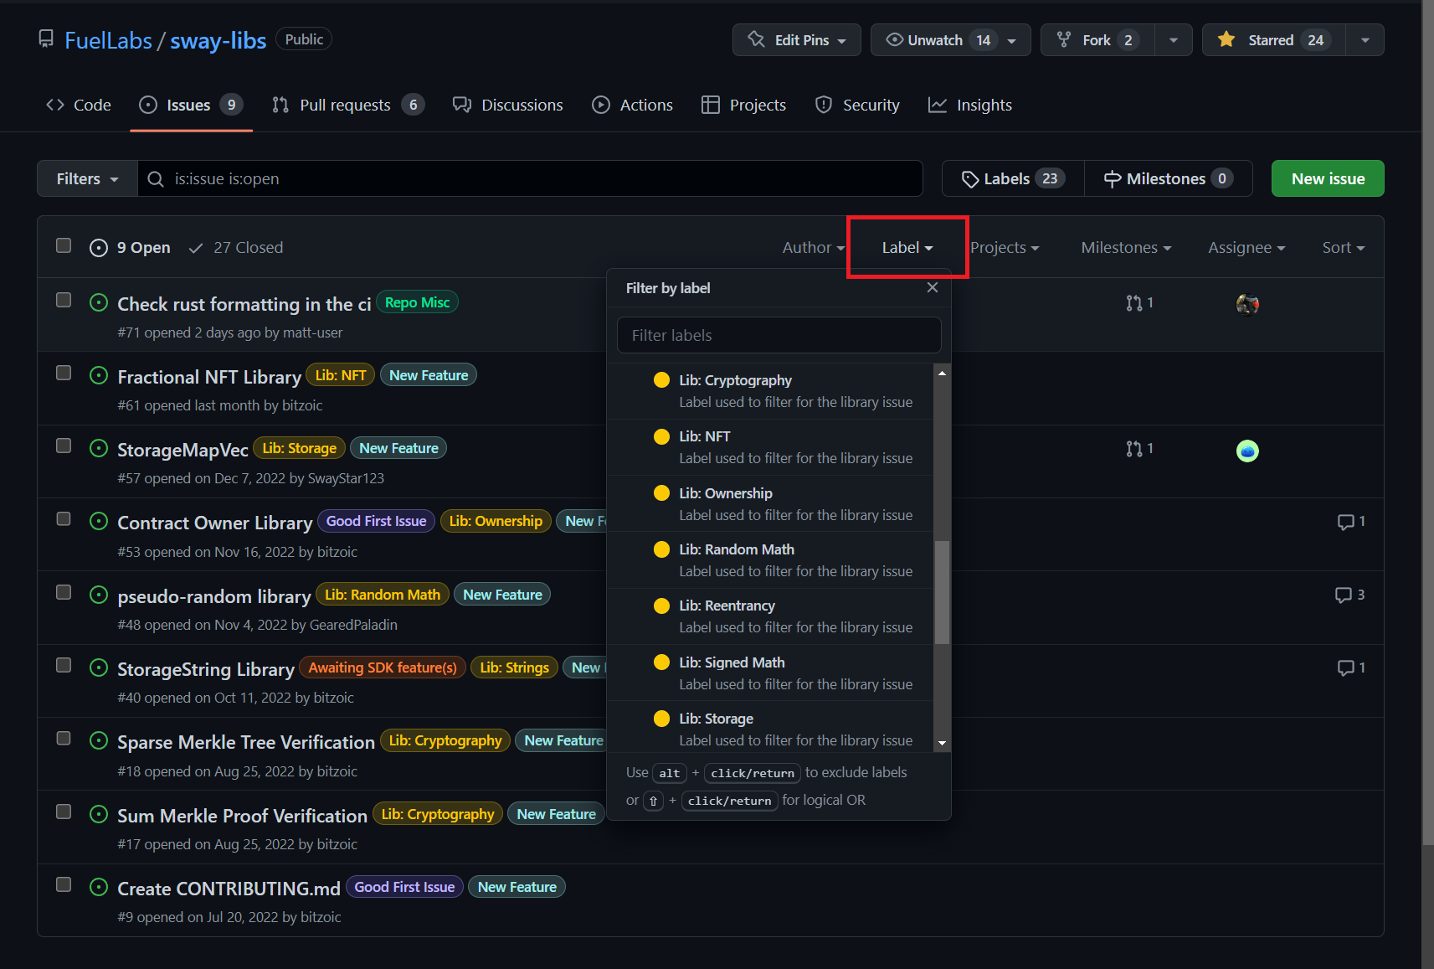Check the pseudo-random library checkbox

click(64, 592)
